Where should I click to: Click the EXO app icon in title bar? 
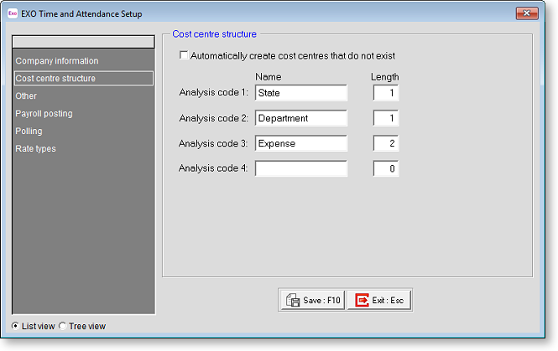coord(13,14)
